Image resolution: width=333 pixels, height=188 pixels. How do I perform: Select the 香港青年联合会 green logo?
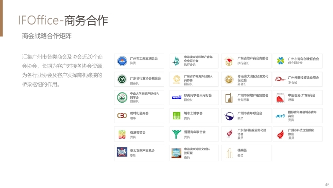(176, 134)
